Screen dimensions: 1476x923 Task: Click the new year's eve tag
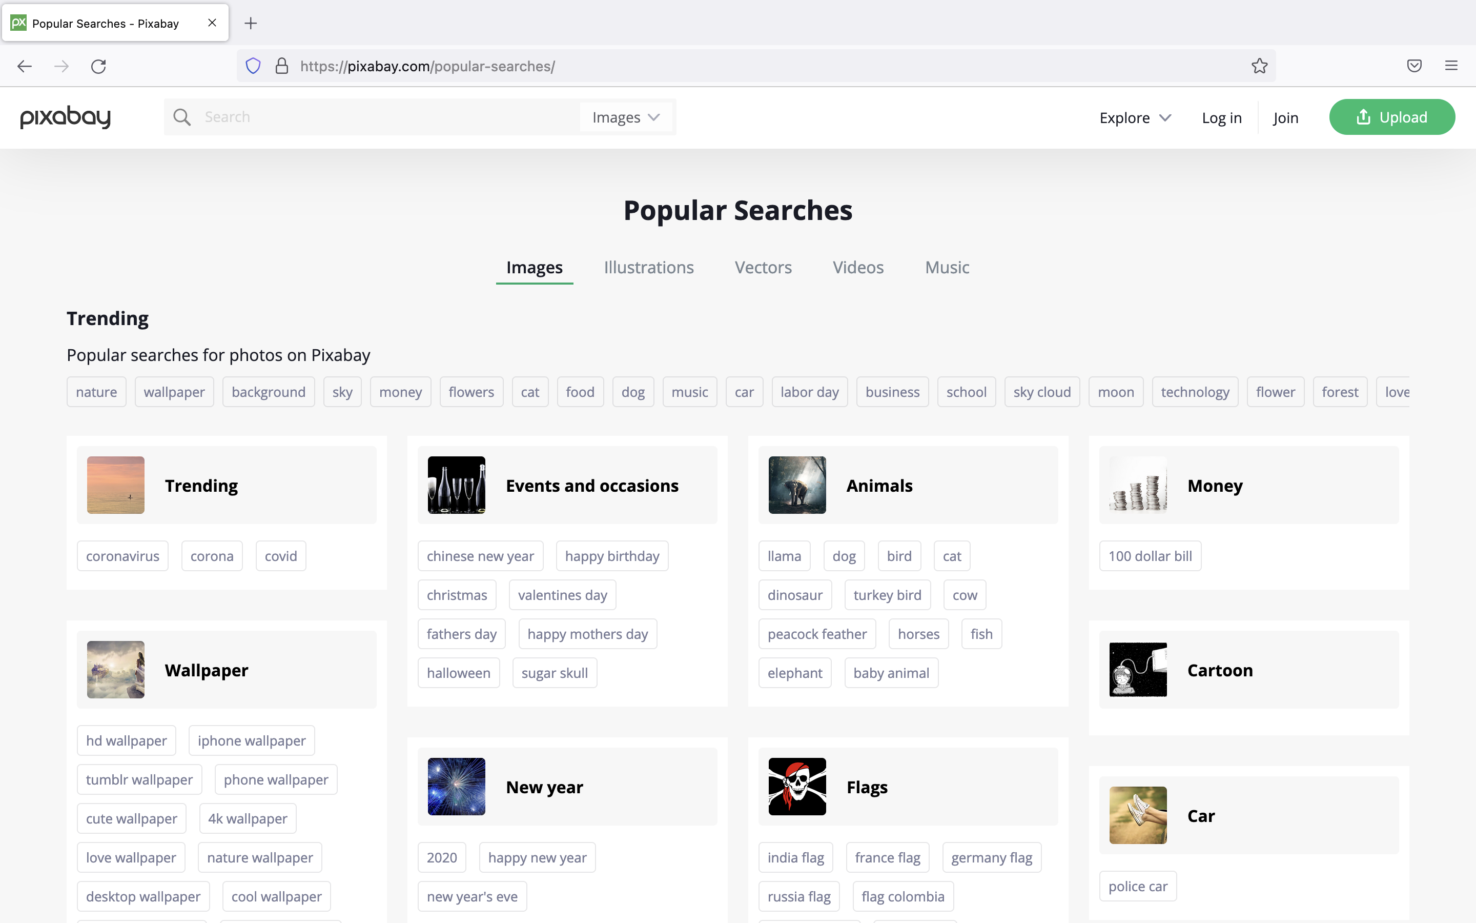click(x=472, y=897)
